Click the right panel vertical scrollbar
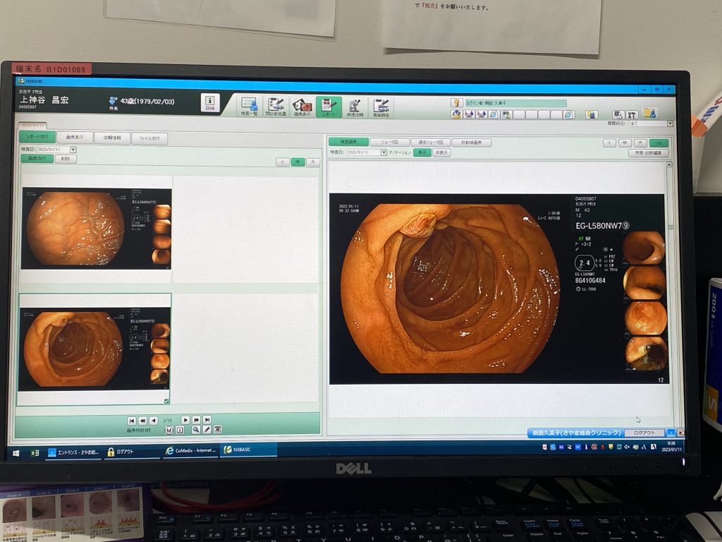Screen dimensions: 722x542 pos(670,295)
